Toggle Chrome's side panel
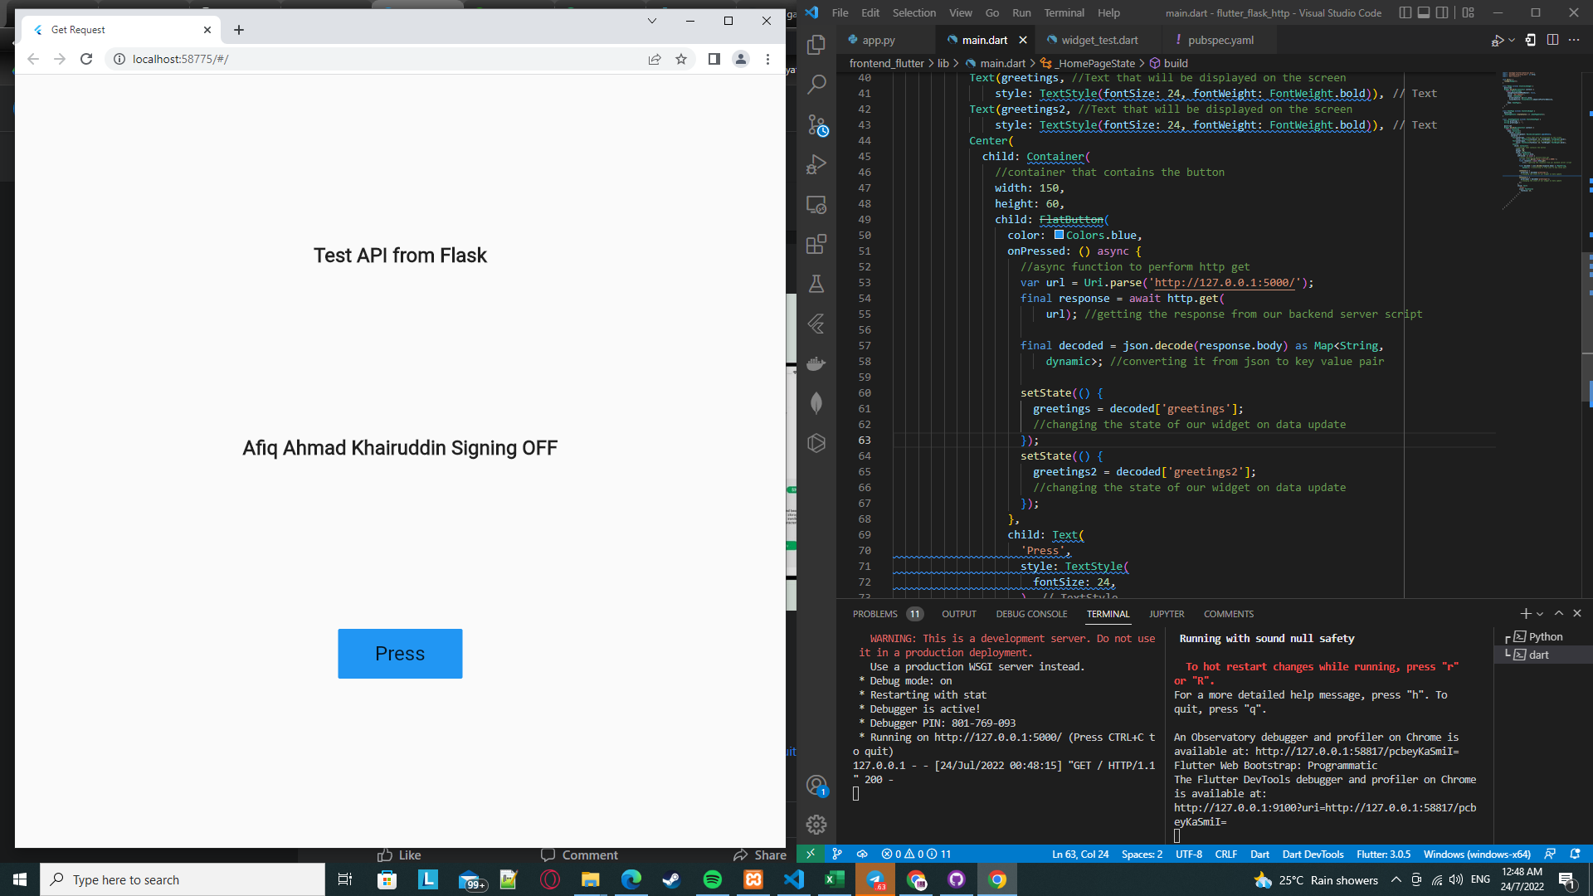The width and height of the screenshot is (1593, 896). (x=714, y=59)
